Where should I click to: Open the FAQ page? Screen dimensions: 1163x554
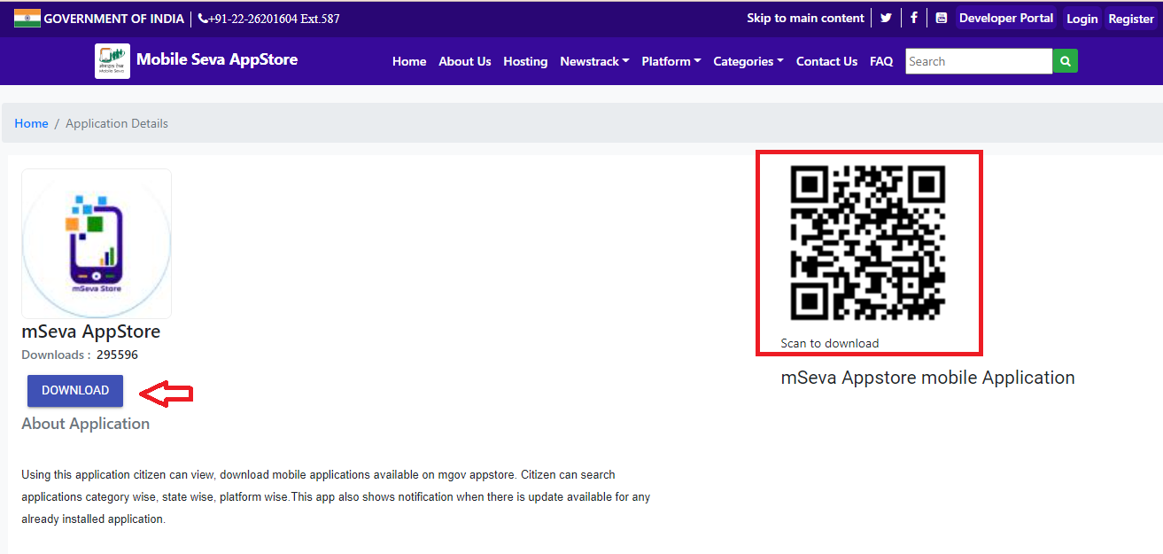(881, 61)
